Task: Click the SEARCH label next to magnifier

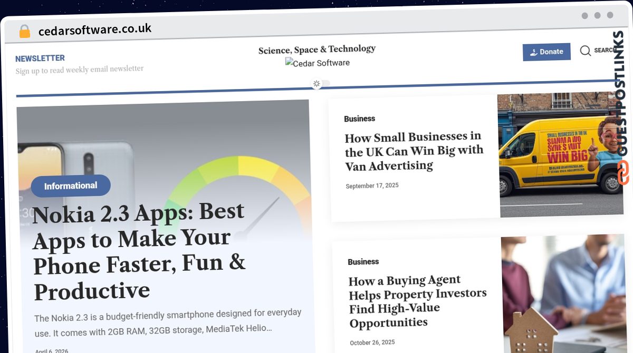Action: [606, 50]
